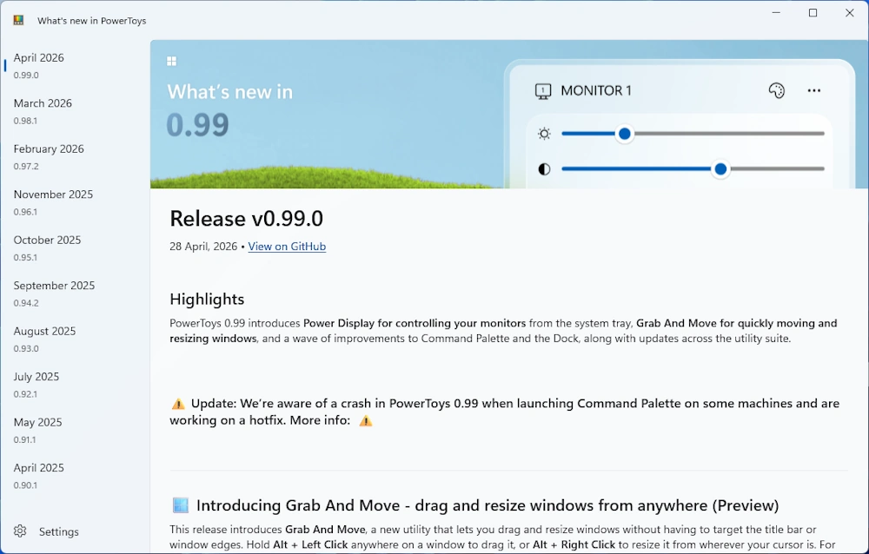869x554 pixels.
Task: Click the Windows logo in hero banner
Action: coord(172,61)
